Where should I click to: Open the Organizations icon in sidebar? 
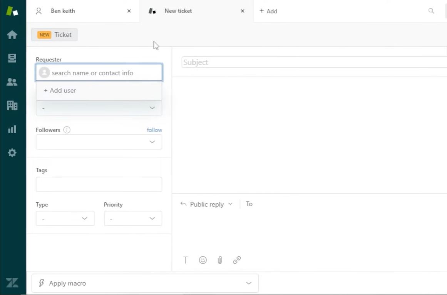click(12, 105)
